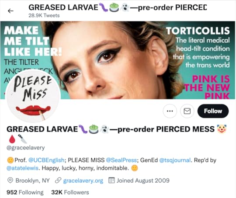This screenshot has width=236, height=198.
Task: Open the @tsqjournal mention link
Action: pyautogui.click(x=175, y=160)
